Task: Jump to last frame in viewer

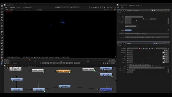Action: point(70,63)
